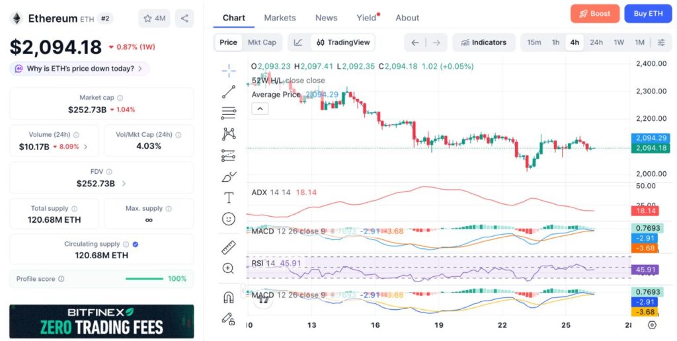The width and height of the screenshot is (677, 341).
Task: Click the Ethereum logo icon
Action: point(17,19)
